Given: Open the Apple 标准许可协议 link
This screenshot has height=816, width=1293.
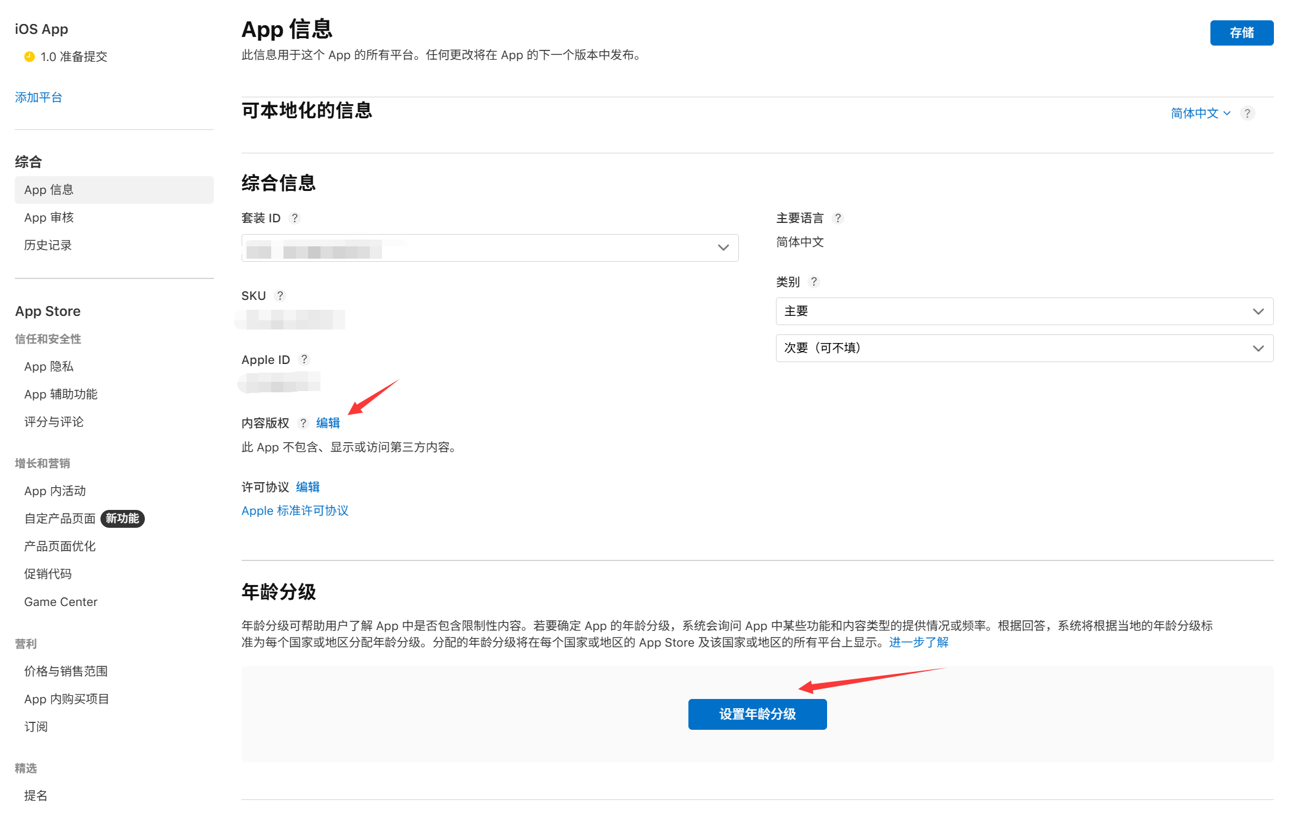Looking at the screenshot, I should click(x=295, y=511).
